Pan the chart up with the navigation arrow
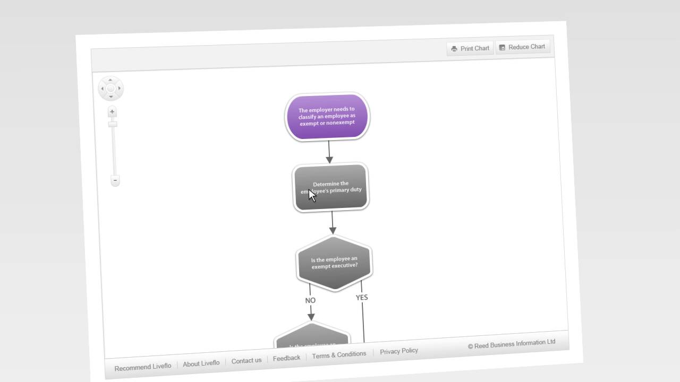 click(x=110, y=80)
